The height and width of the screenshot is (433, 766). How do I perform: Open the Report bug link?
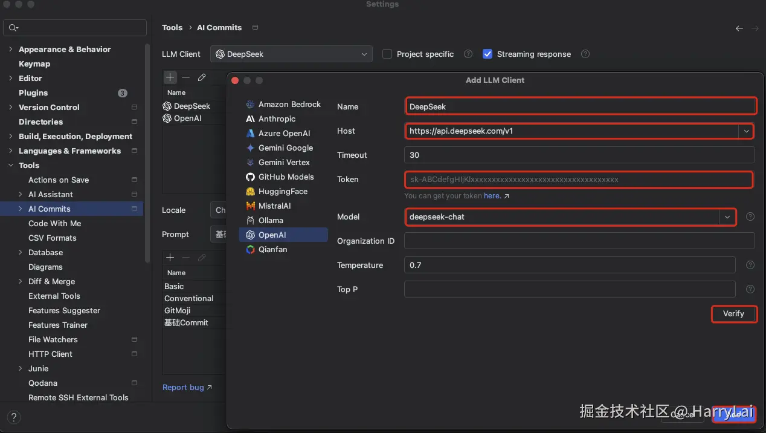coord(183,387)
